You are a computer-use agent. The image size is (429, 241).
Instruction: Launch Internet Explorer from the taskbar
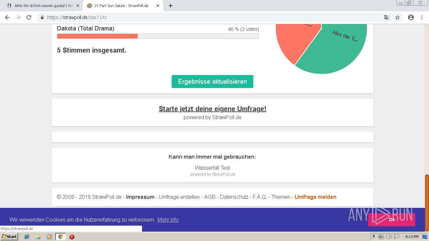(27, 237)
